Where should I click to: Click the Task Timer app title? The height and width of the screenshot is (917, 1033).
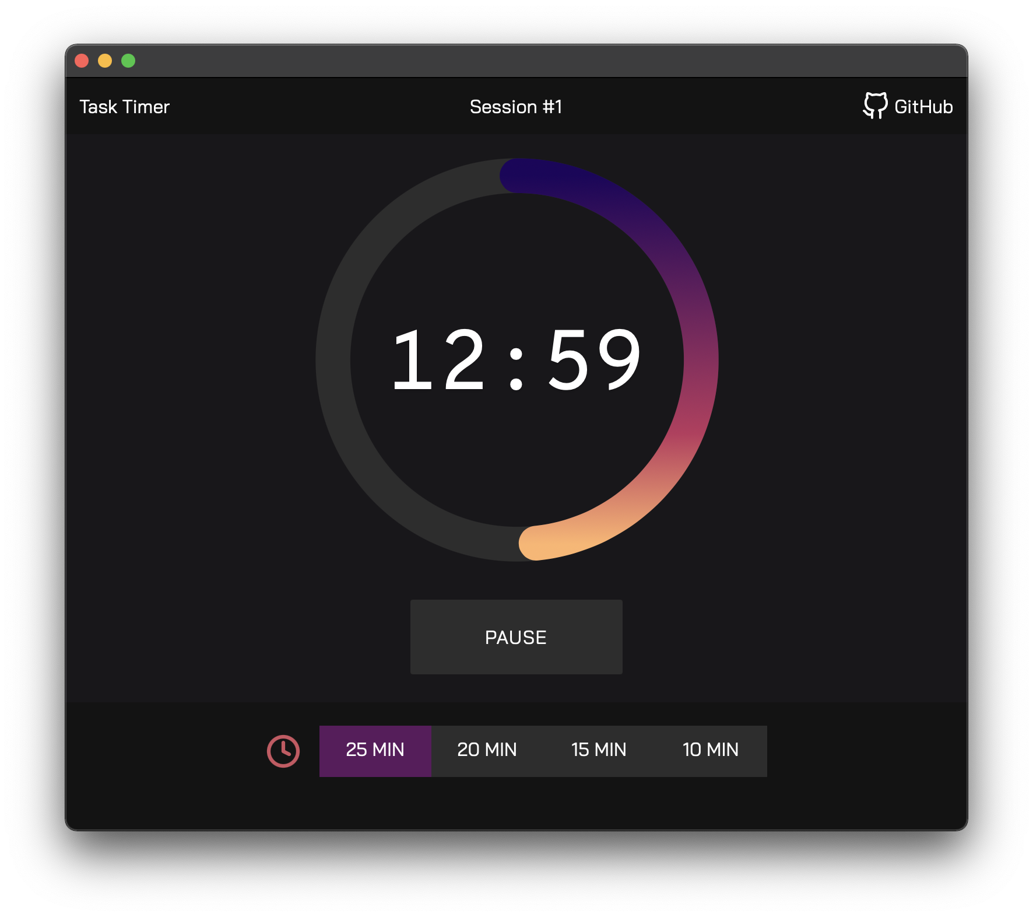point(124,107)
